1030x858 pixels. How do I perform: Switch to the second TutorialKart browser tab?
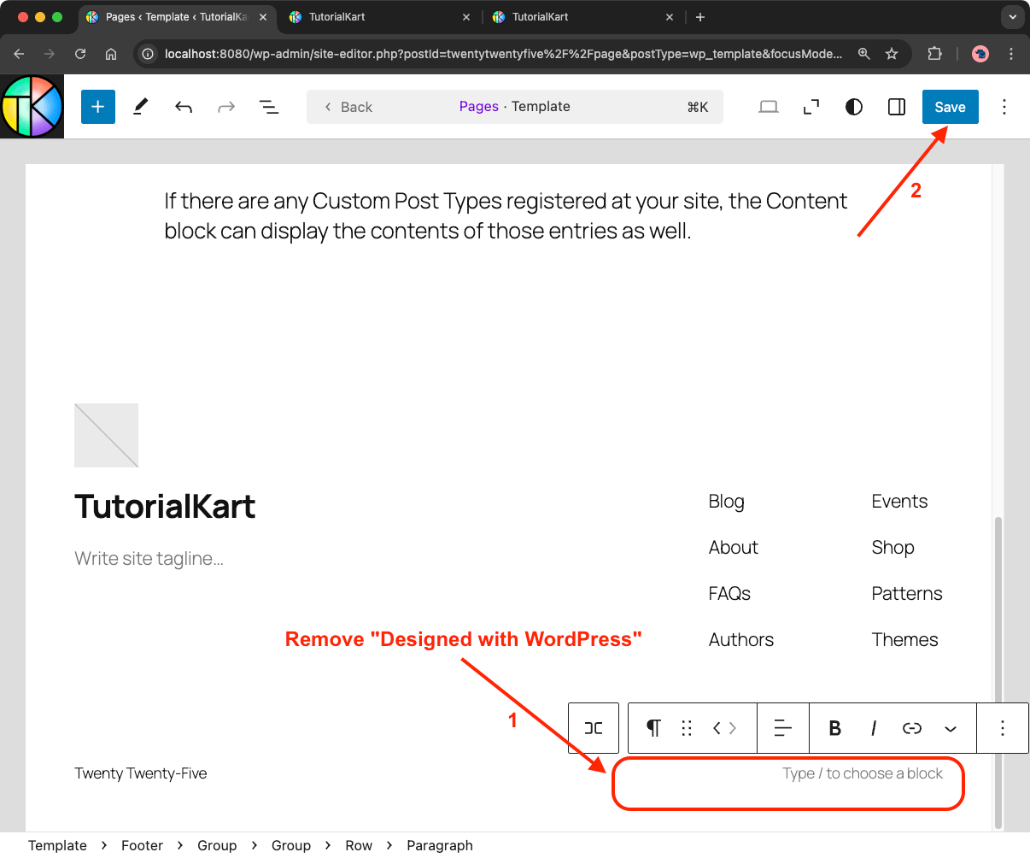tap(378, 17)
